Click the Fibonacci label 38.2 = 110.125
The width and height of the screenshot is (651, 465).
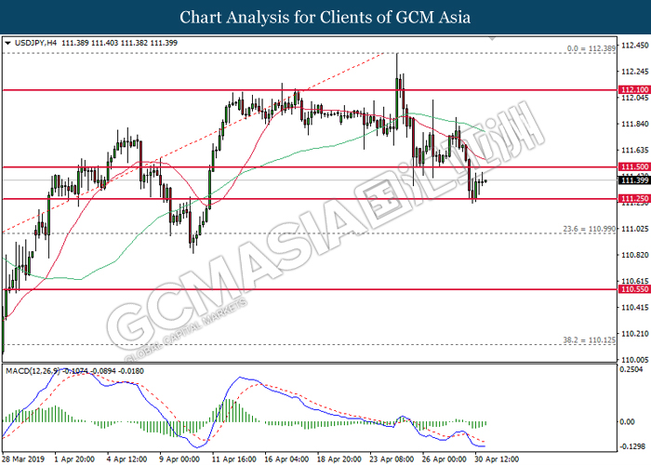(x=589, y=340)
